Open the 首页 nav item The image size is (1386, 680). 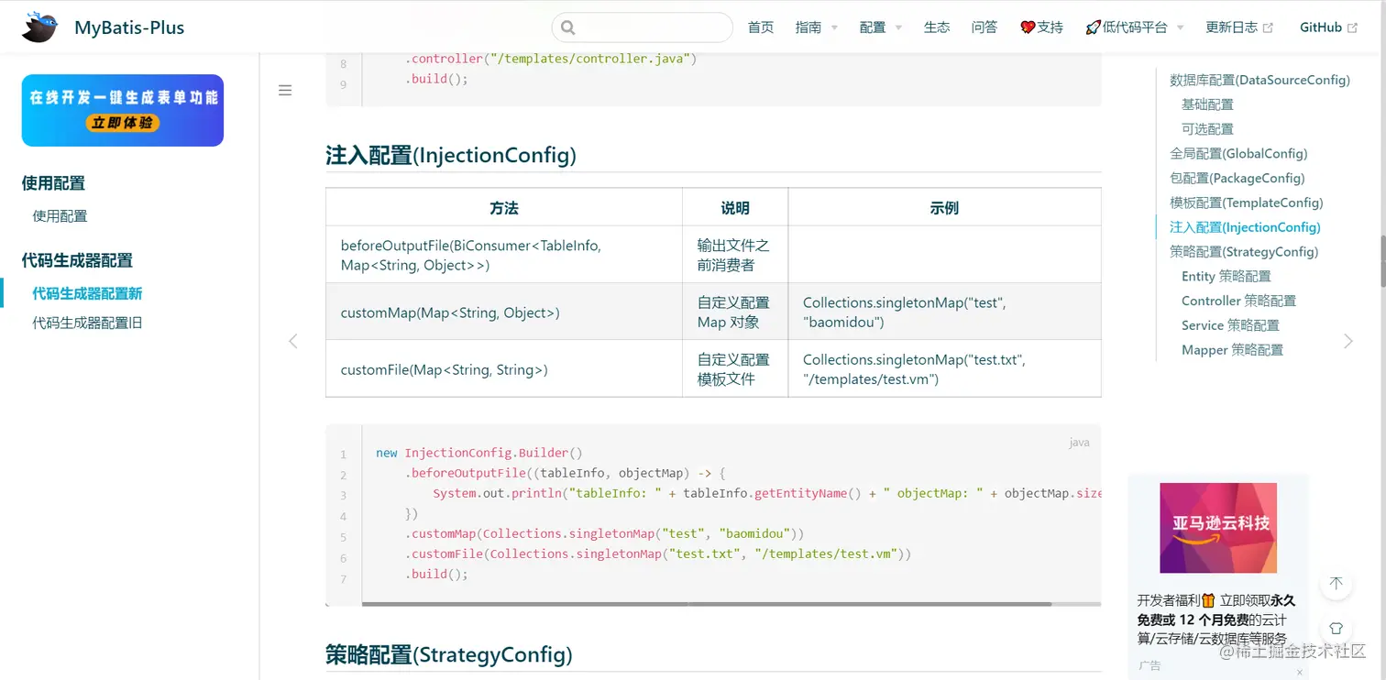pyautogui.click(x=761, y=27)
